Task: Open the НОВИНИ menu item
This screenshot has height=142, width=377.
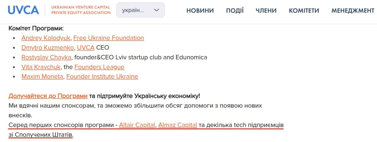Action: [200, 11]
